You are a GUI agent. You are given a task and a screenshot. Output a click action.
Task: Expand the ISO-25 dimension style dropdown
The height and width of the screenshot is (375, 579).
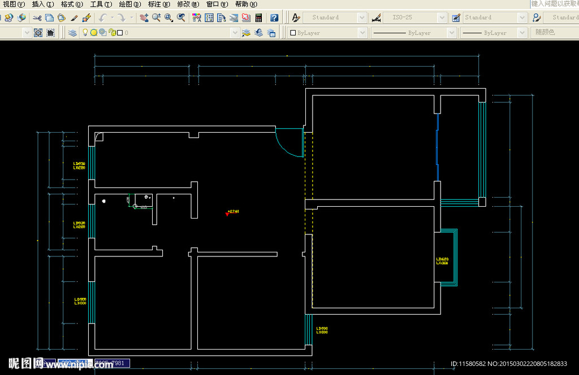coord(442,18)
